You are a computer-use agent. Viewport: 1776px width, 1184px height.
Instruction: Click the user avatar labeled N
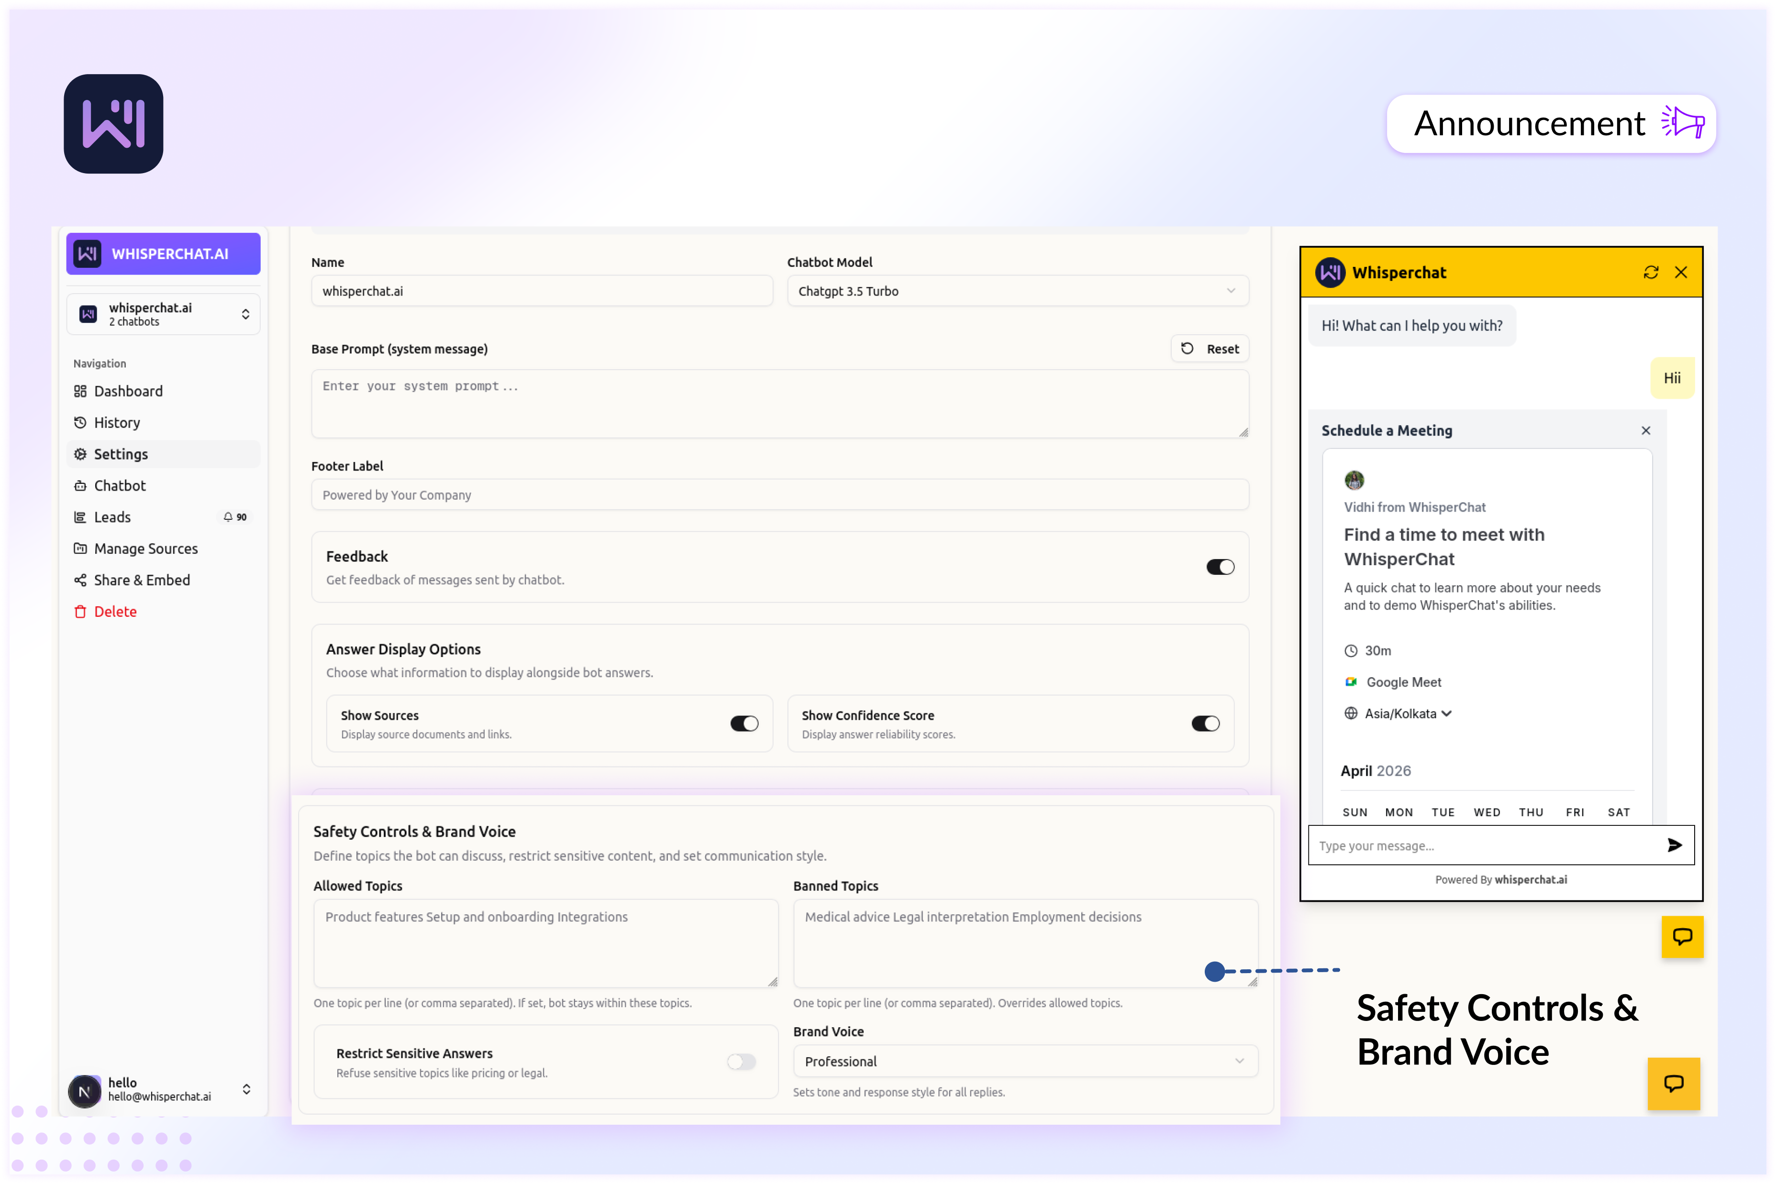[x=85, y=1091]
